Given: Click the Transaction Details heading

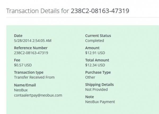Looking at the screenshot, I should point(38,11).
